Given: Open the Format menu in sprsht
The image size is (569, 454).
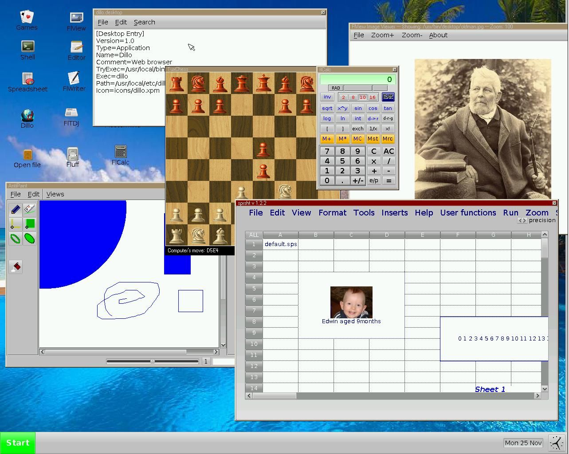Looking at the screenshot, I should point(332,213).
